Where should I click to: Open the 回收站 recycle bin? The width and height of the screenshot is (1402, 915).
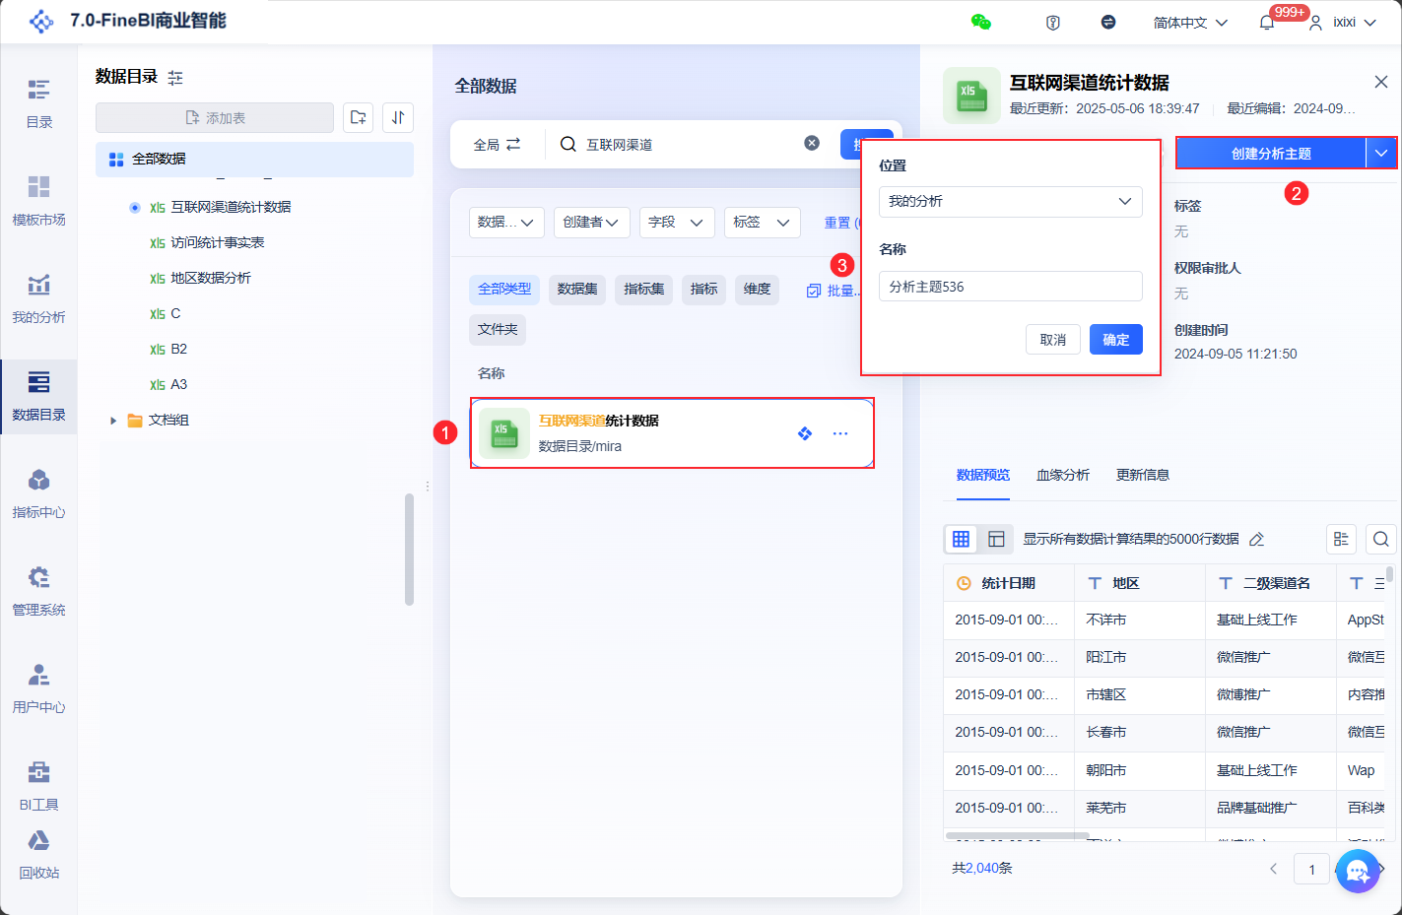(x=38, y=854)
